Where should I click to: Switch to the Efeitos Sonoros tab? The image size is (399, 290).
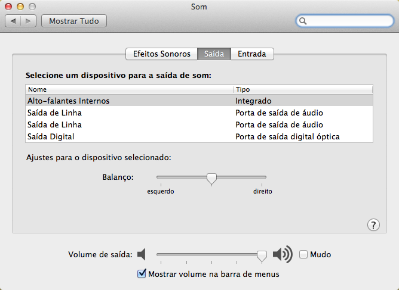pyautogui.click(x=161, y=54)
